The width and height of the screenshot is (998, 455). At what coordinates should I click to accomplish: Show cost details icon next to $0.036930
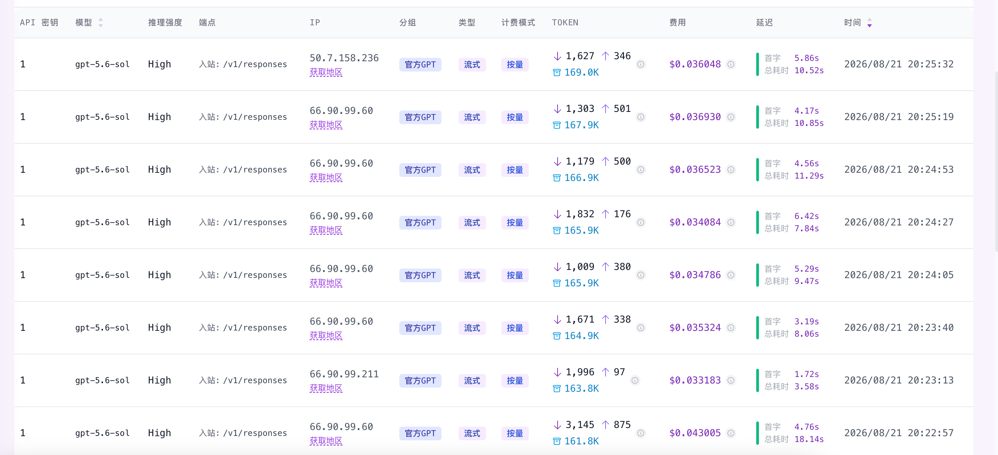pos(731,117)
